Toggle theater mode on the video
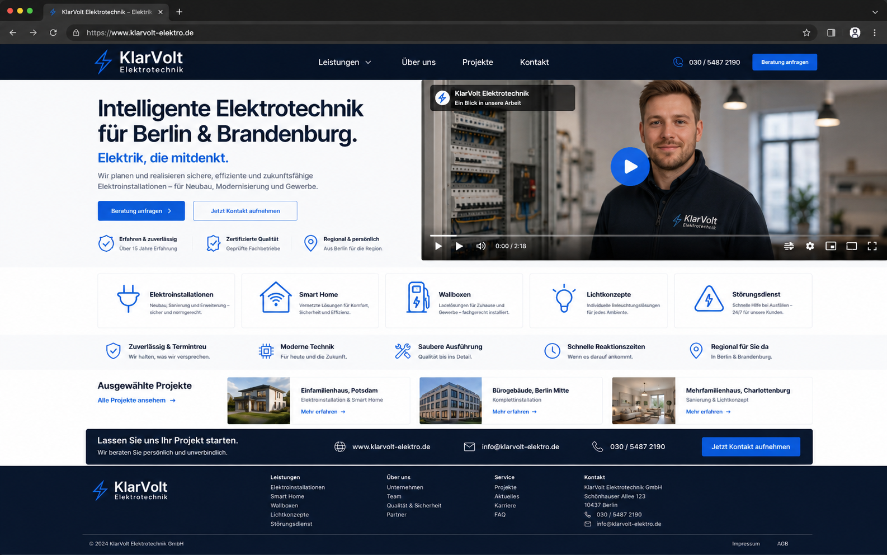887x555 pixels. 852,246
